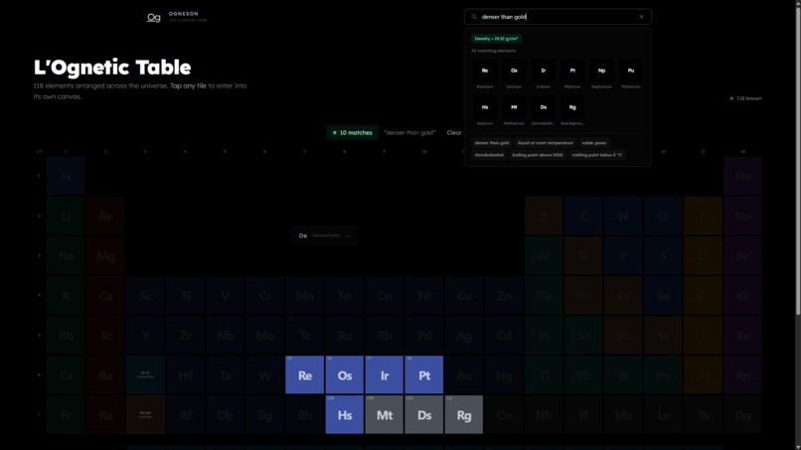
Task: Select the highlighted Re tile in the table
Action: (304, 375)
